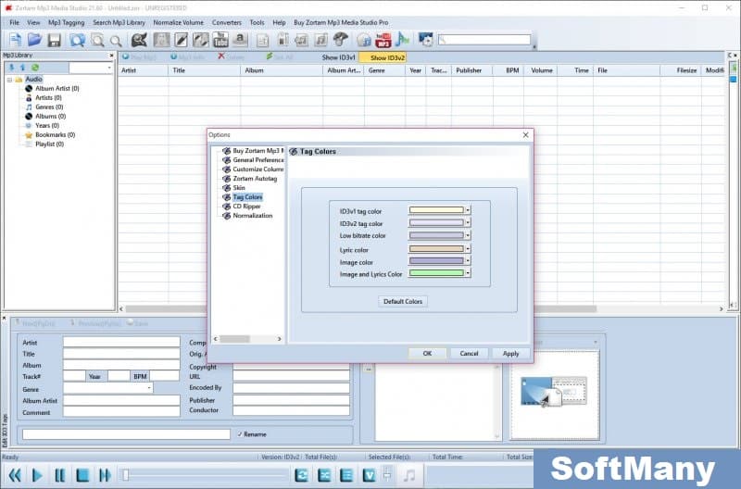Open the File menu

tap(15, 22)
